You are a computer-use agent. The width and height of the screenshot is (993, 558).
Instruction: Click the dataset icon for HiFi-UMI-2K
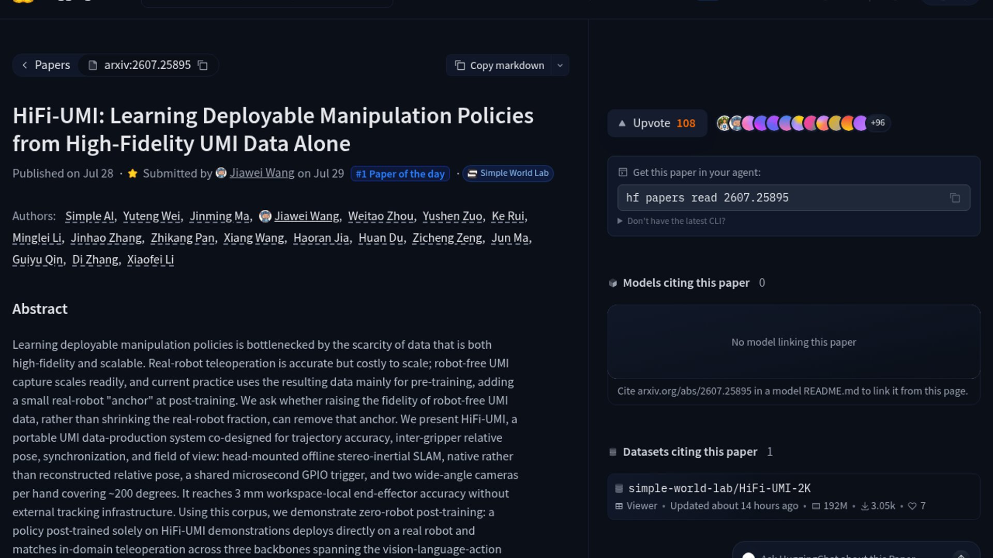pyautogui.click(x=619, y=488)
